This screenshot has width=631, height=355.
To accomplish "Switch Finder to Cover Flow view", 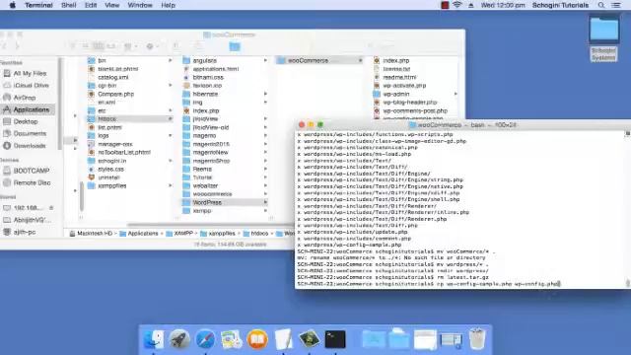I will (x=111, y=46).
